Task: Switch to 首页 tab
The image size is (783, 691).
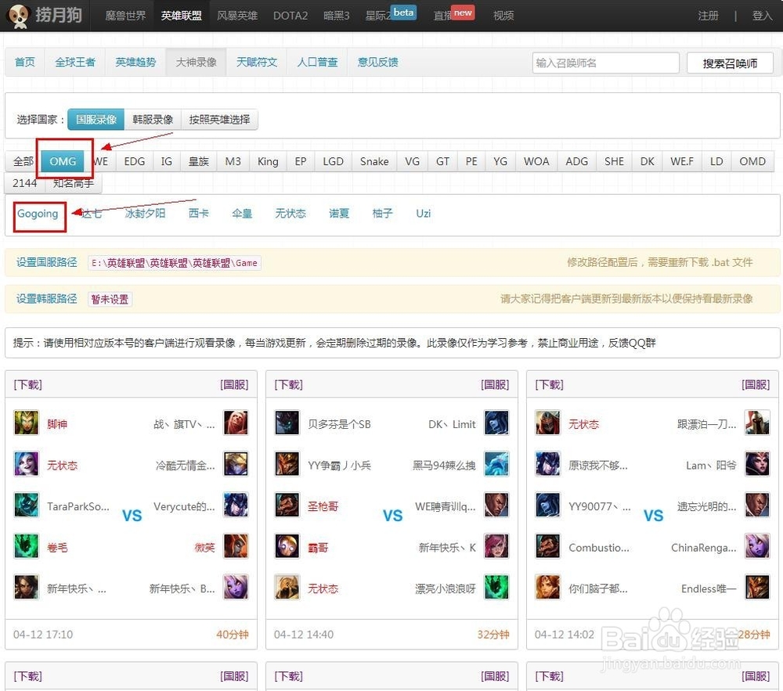Action: [x=24, y=63]
